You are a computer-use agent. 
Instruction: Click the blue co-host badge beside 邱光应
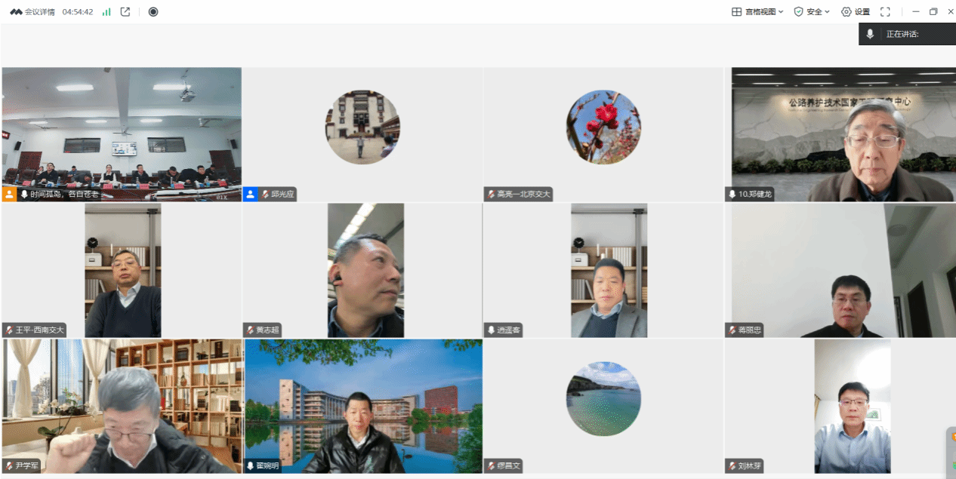click(x=251, y=194)
